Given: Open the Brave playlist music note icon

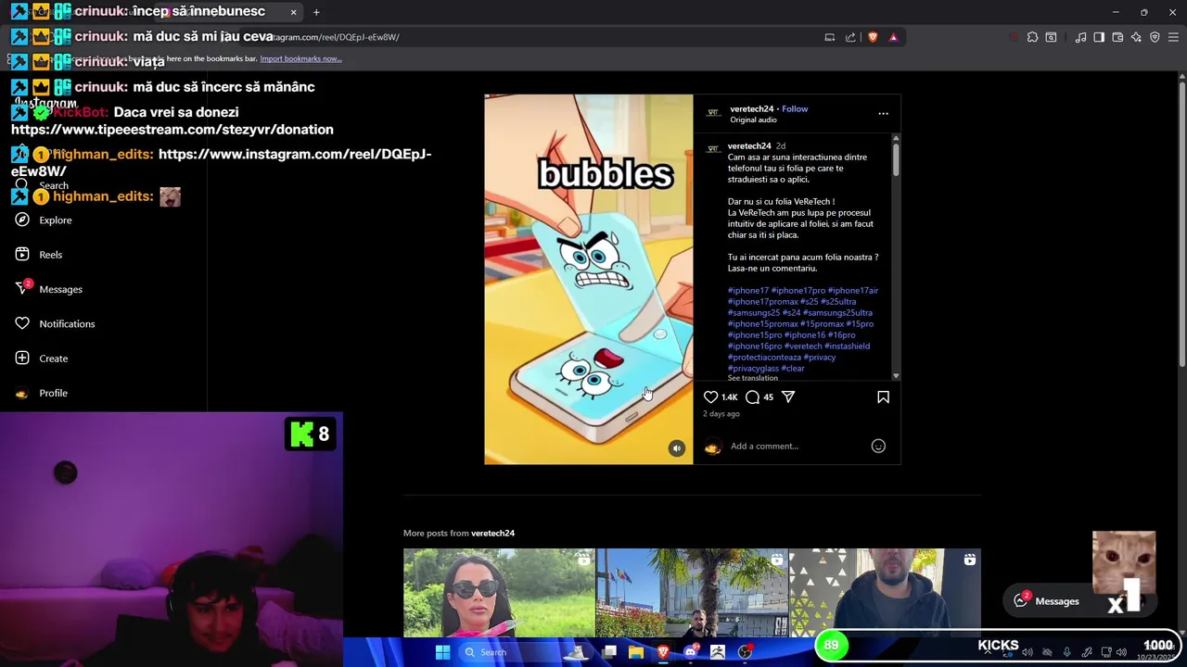Looking at the screenshot, I should pos(1080,37).
